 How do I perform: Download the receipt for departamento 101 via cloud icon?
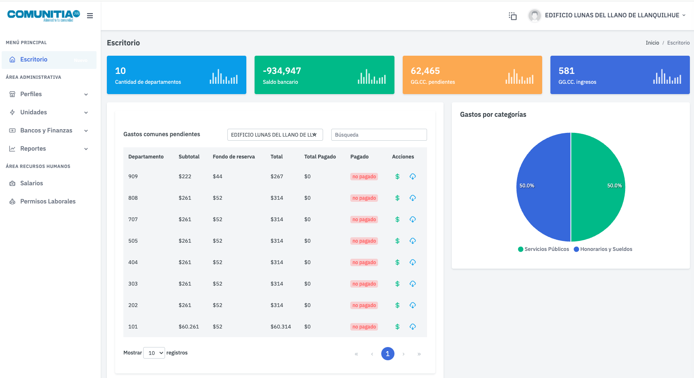413,326
